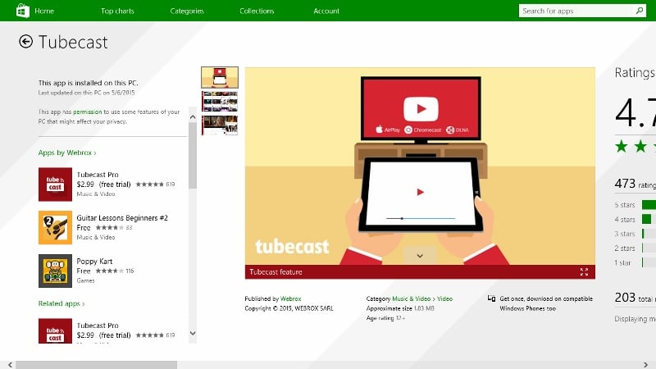
Task: Click the sidebar vertical scrollbar down arrow
Action: pos(193,333)
